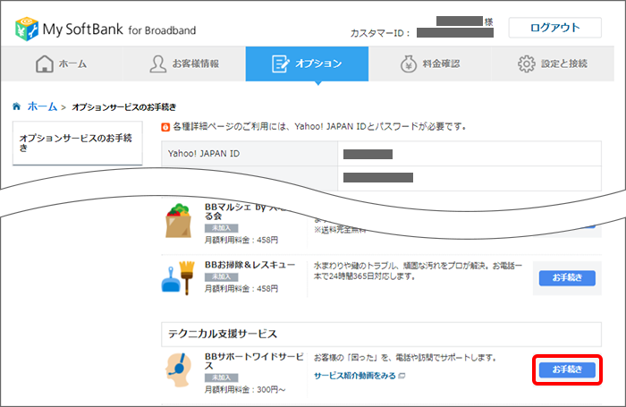
Task: Click the BBマルシェ grocery bag icon
Action: (x=179, y=221)
